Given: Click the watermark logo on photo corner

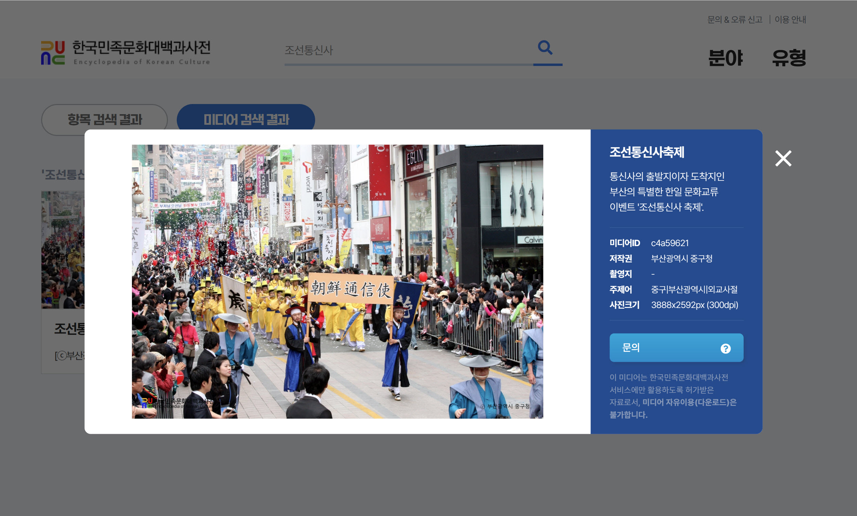Looking at the screenshot, I should click(x=148, y=403).
